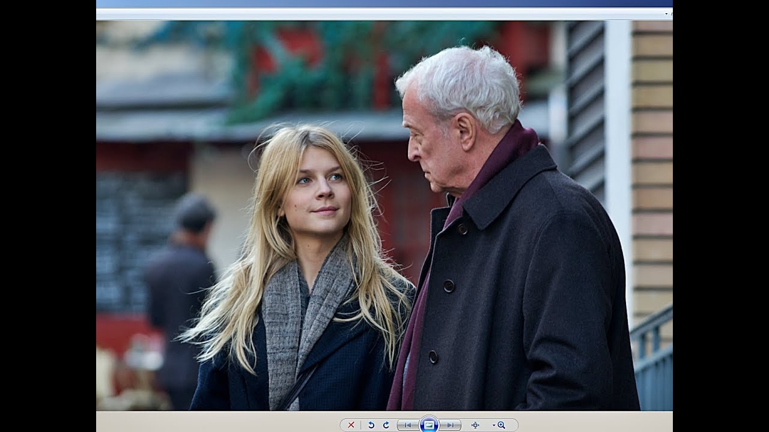
Task: Fit photo to actual size
Action: pos(475,425)
